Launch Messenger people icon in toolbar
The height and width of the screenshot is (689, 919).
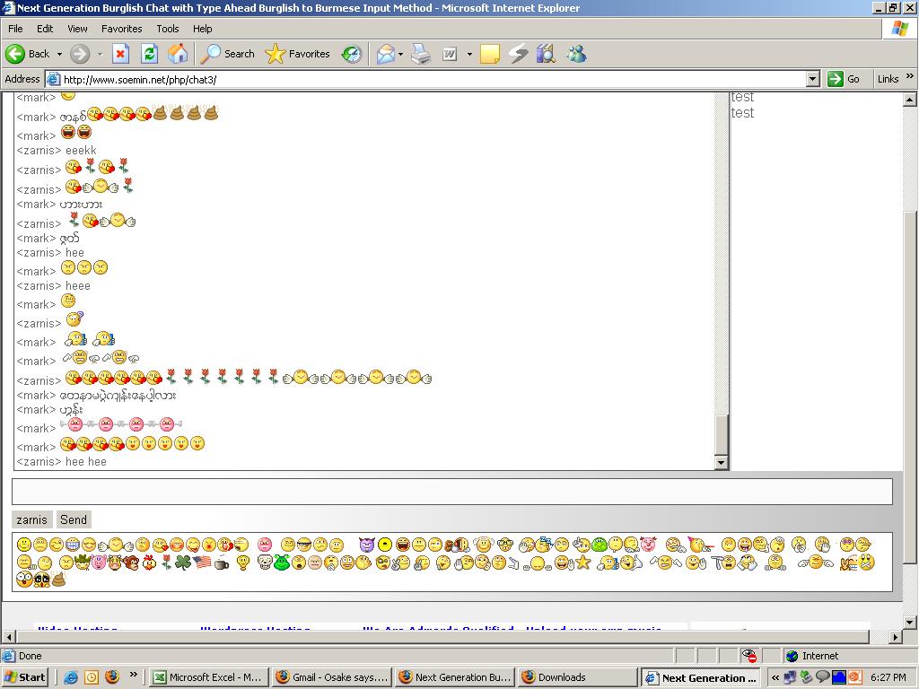coord(576,54)
